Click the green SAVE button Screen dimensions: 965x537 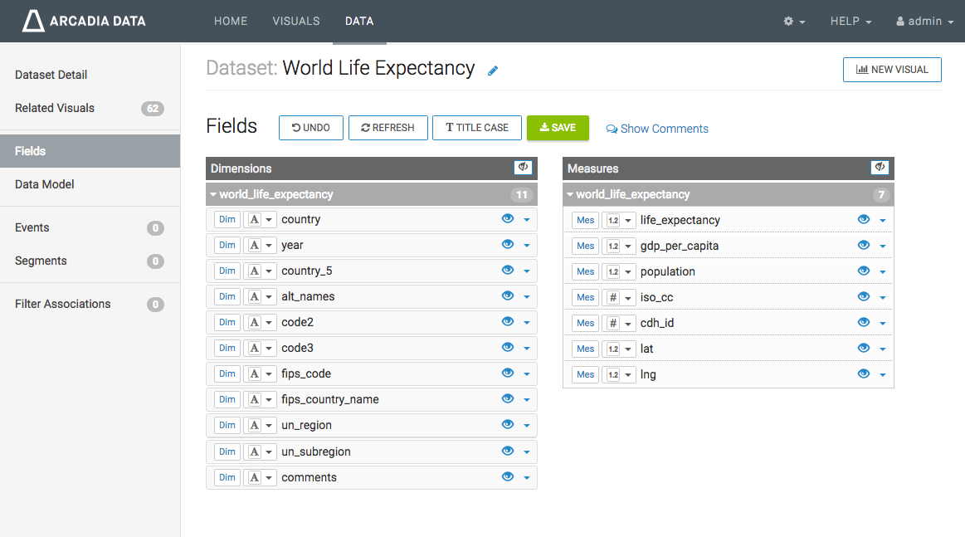click(x=558, y=128)
